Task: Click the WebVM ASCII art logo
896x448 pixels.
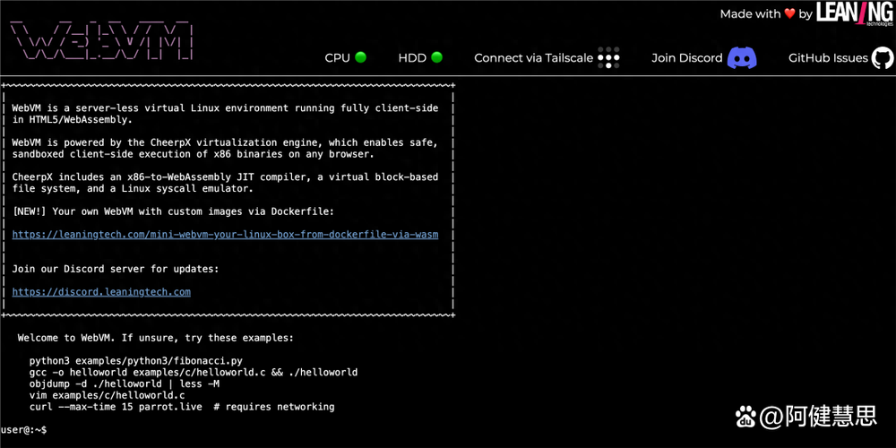Action: (103, 40)
